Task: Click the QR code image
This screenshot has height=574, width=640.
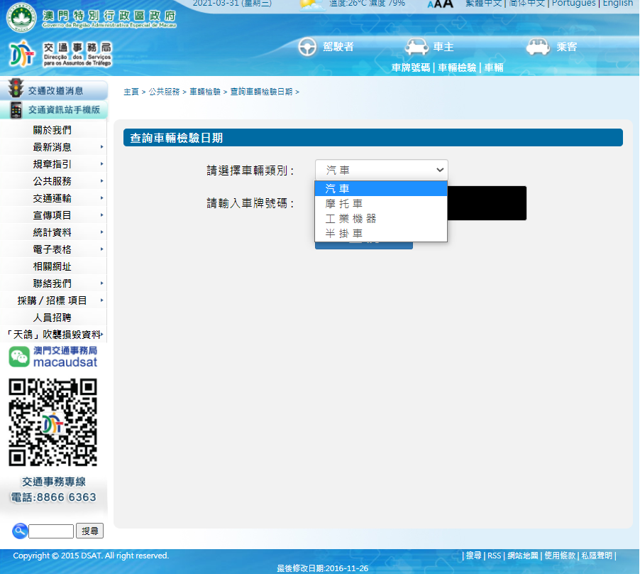Action: [53, 422]
